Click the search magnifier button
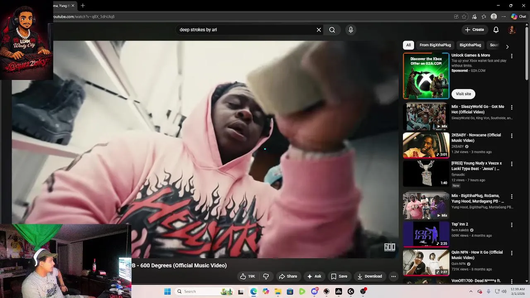Image resolution: width=530 pixels, height=298 pixels. pos(332,30)
